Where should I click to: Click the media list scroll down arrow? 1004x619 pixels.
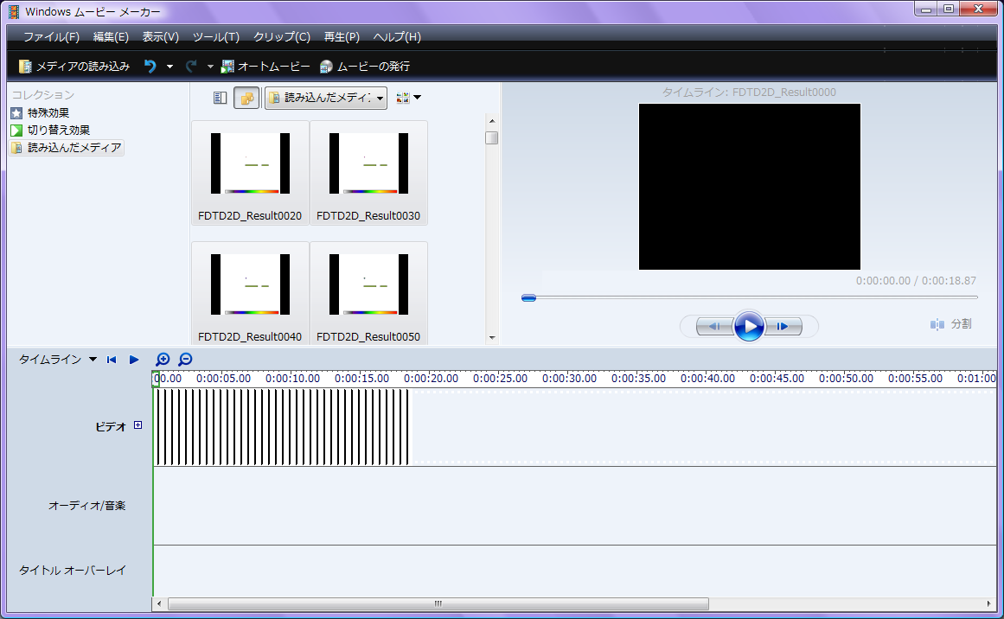492,337
